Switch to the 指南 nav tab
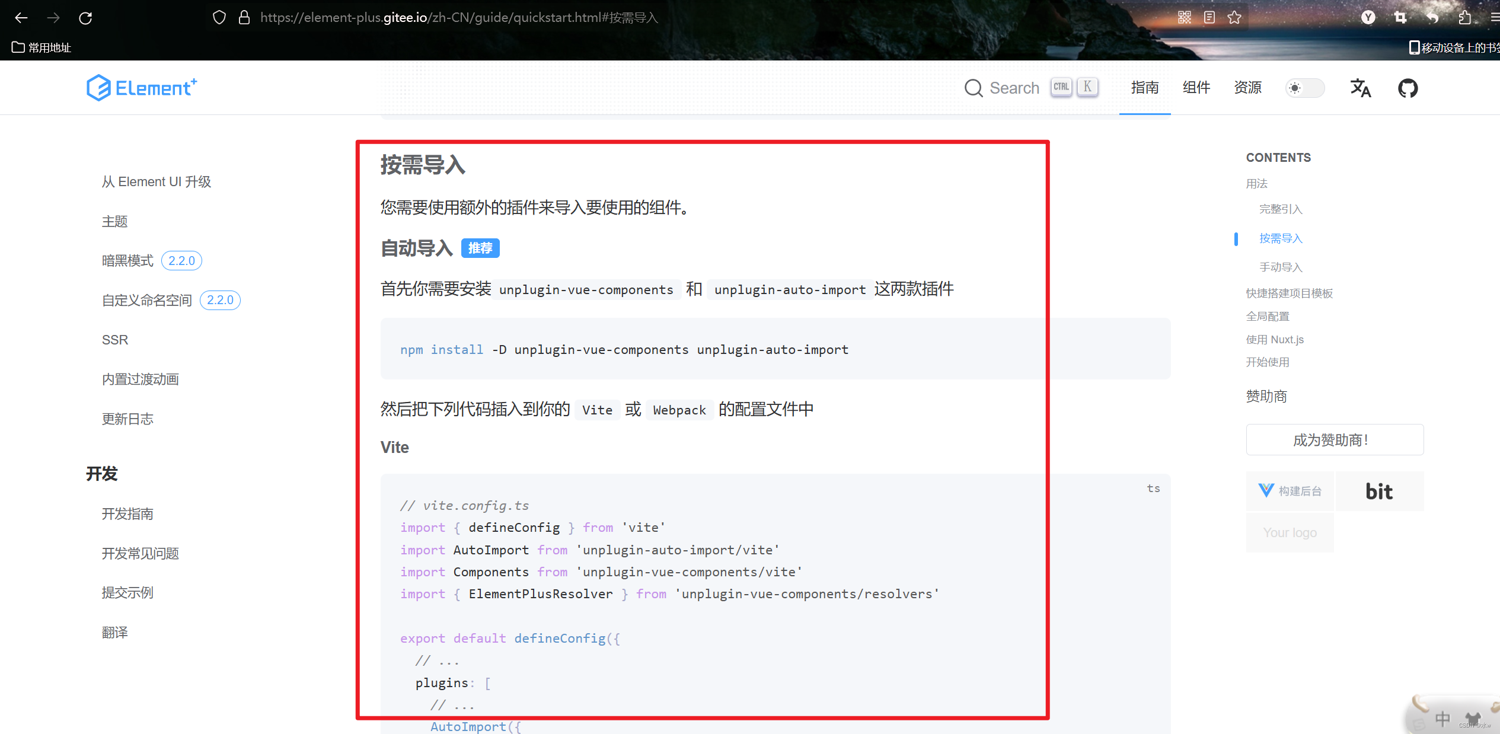Viewport: 1500px width, 734px height. click(x=1145, y=88)
